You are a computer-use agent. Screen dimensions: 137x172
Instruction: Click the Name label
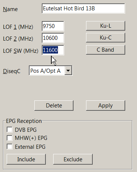[x=10, y=9]
